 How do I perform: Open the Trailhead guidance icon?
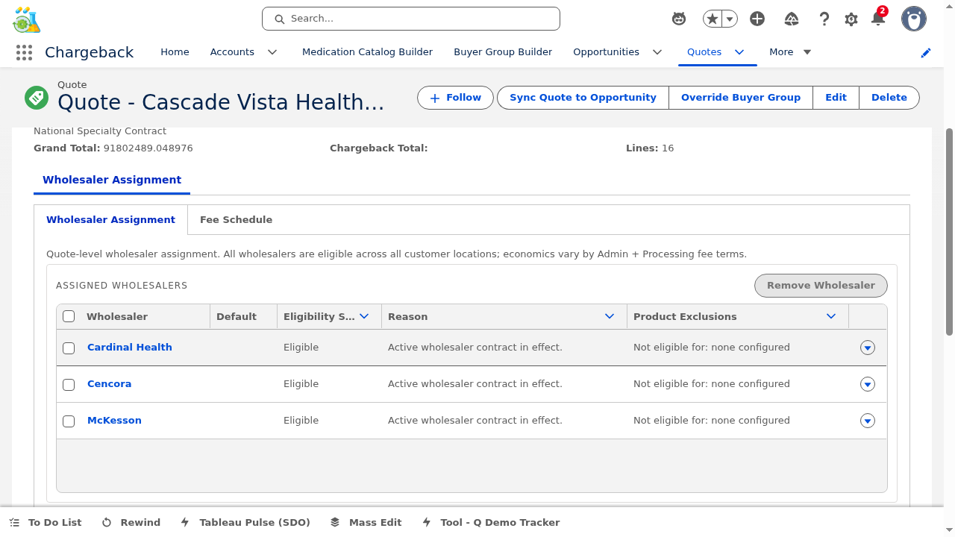(x=792, y=19)
